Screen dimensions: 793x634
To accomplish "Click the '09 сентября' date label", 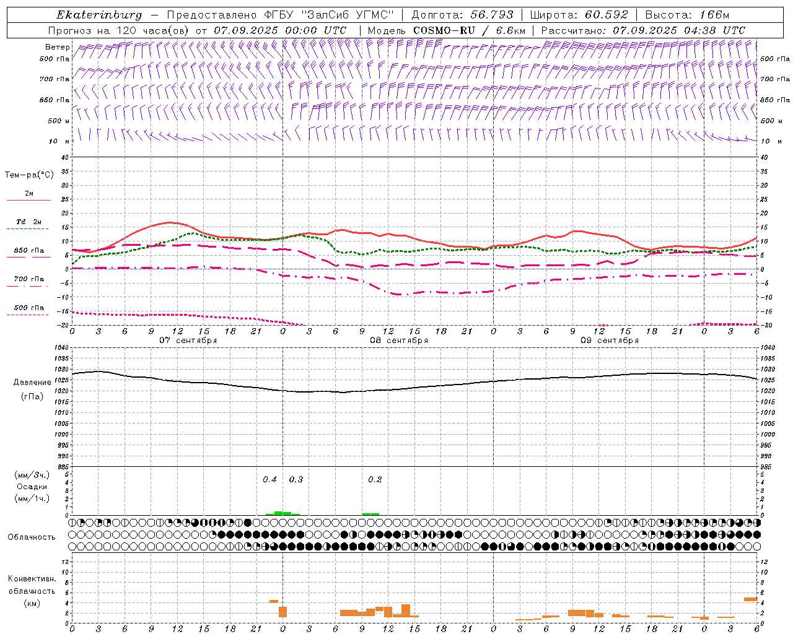I will pos(610,341).
